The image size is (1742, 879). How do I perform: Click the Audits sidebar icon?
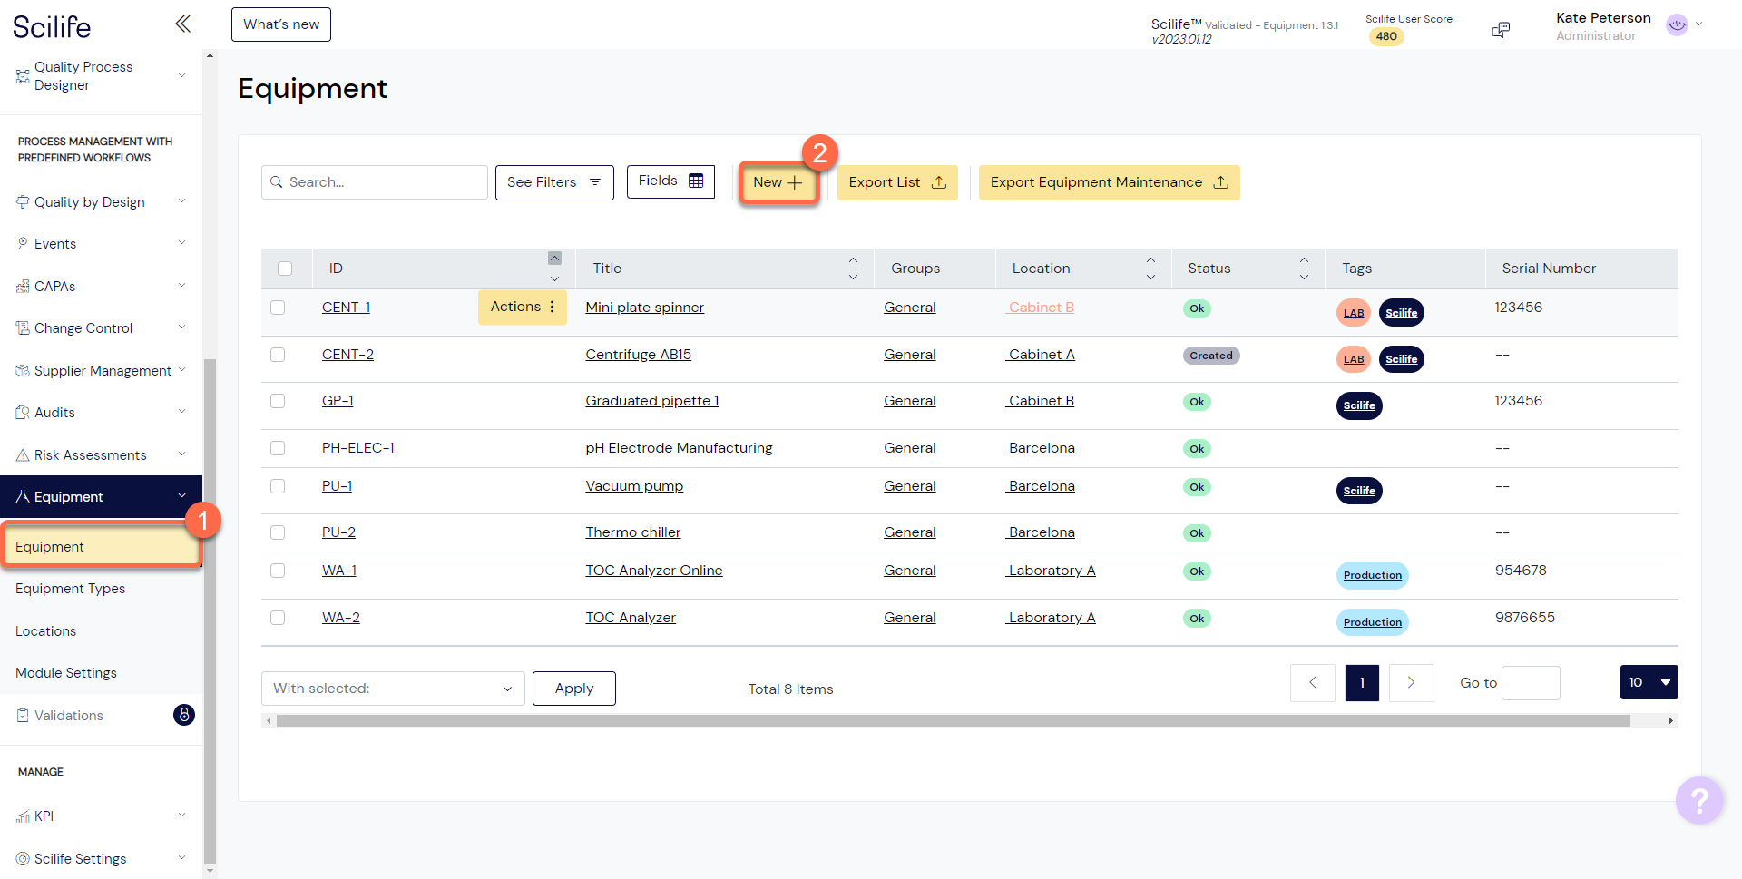click(23, 412)
